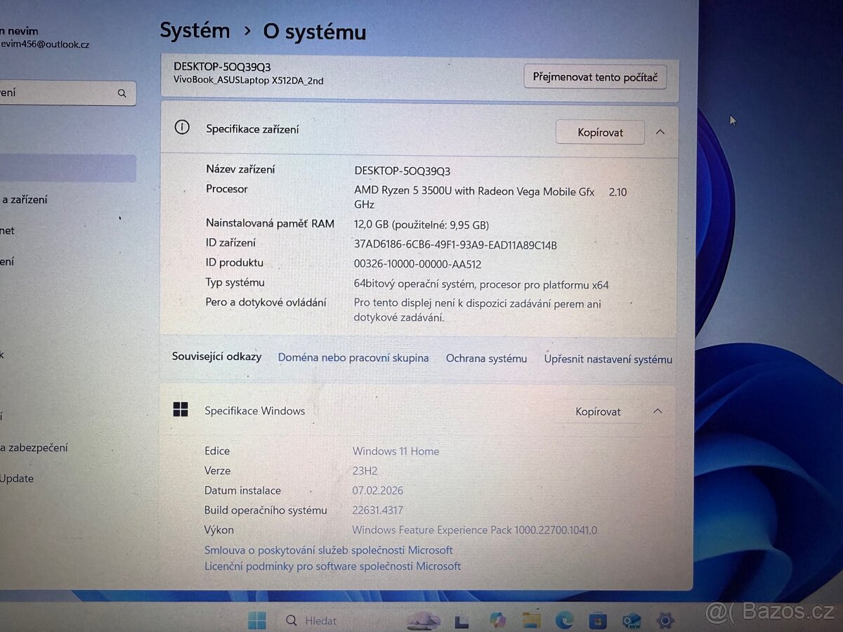Expand the Windows Update section in the sidebar
843x632 pixels.
click(18, 478)
